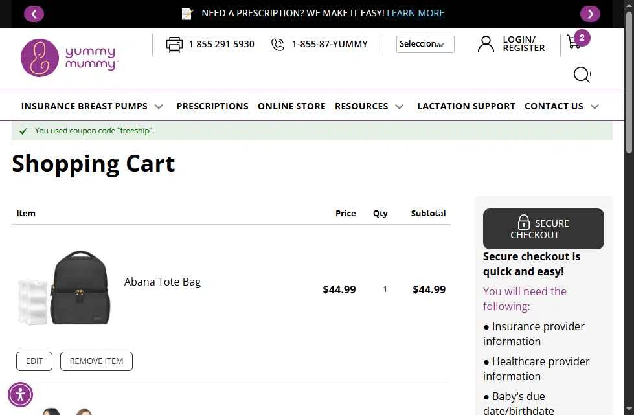Viewport: 634px width, 415px height.
Task: Expand the Insurance Breast Pumps chevron
Action: tap(159, 107)
